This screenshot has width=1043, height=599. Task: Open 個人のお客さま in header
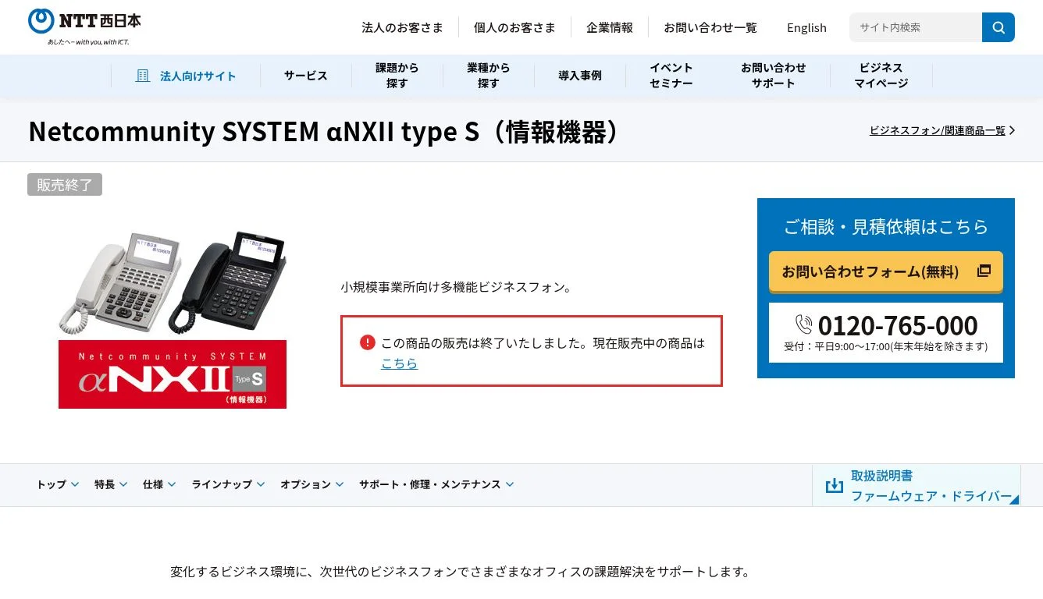514,27
